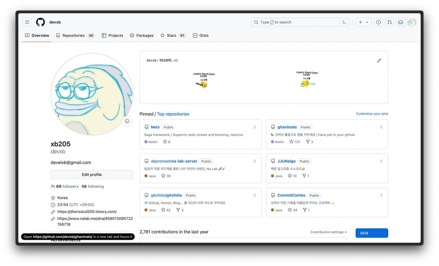Viewport: 439px width, 266px height.
Task: Click the left gitanimals pet image in README
Action: pyautogui.click(x=204, y=80)
